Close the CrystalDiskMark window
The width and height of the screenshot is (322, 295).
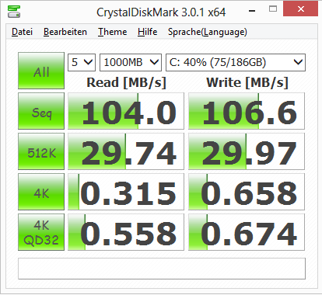pos(301,9)
